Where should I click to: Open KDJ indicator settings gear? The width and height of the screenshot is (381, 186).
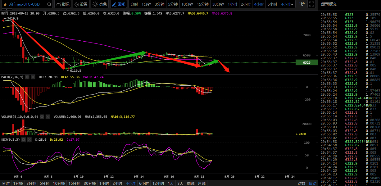coord(24,140)
